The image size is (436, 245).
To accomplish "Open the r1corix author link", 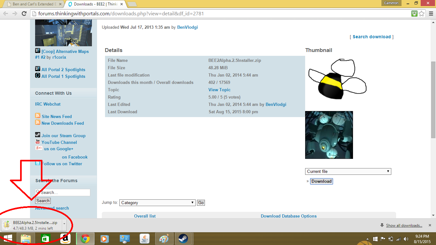I will (59, 57).
